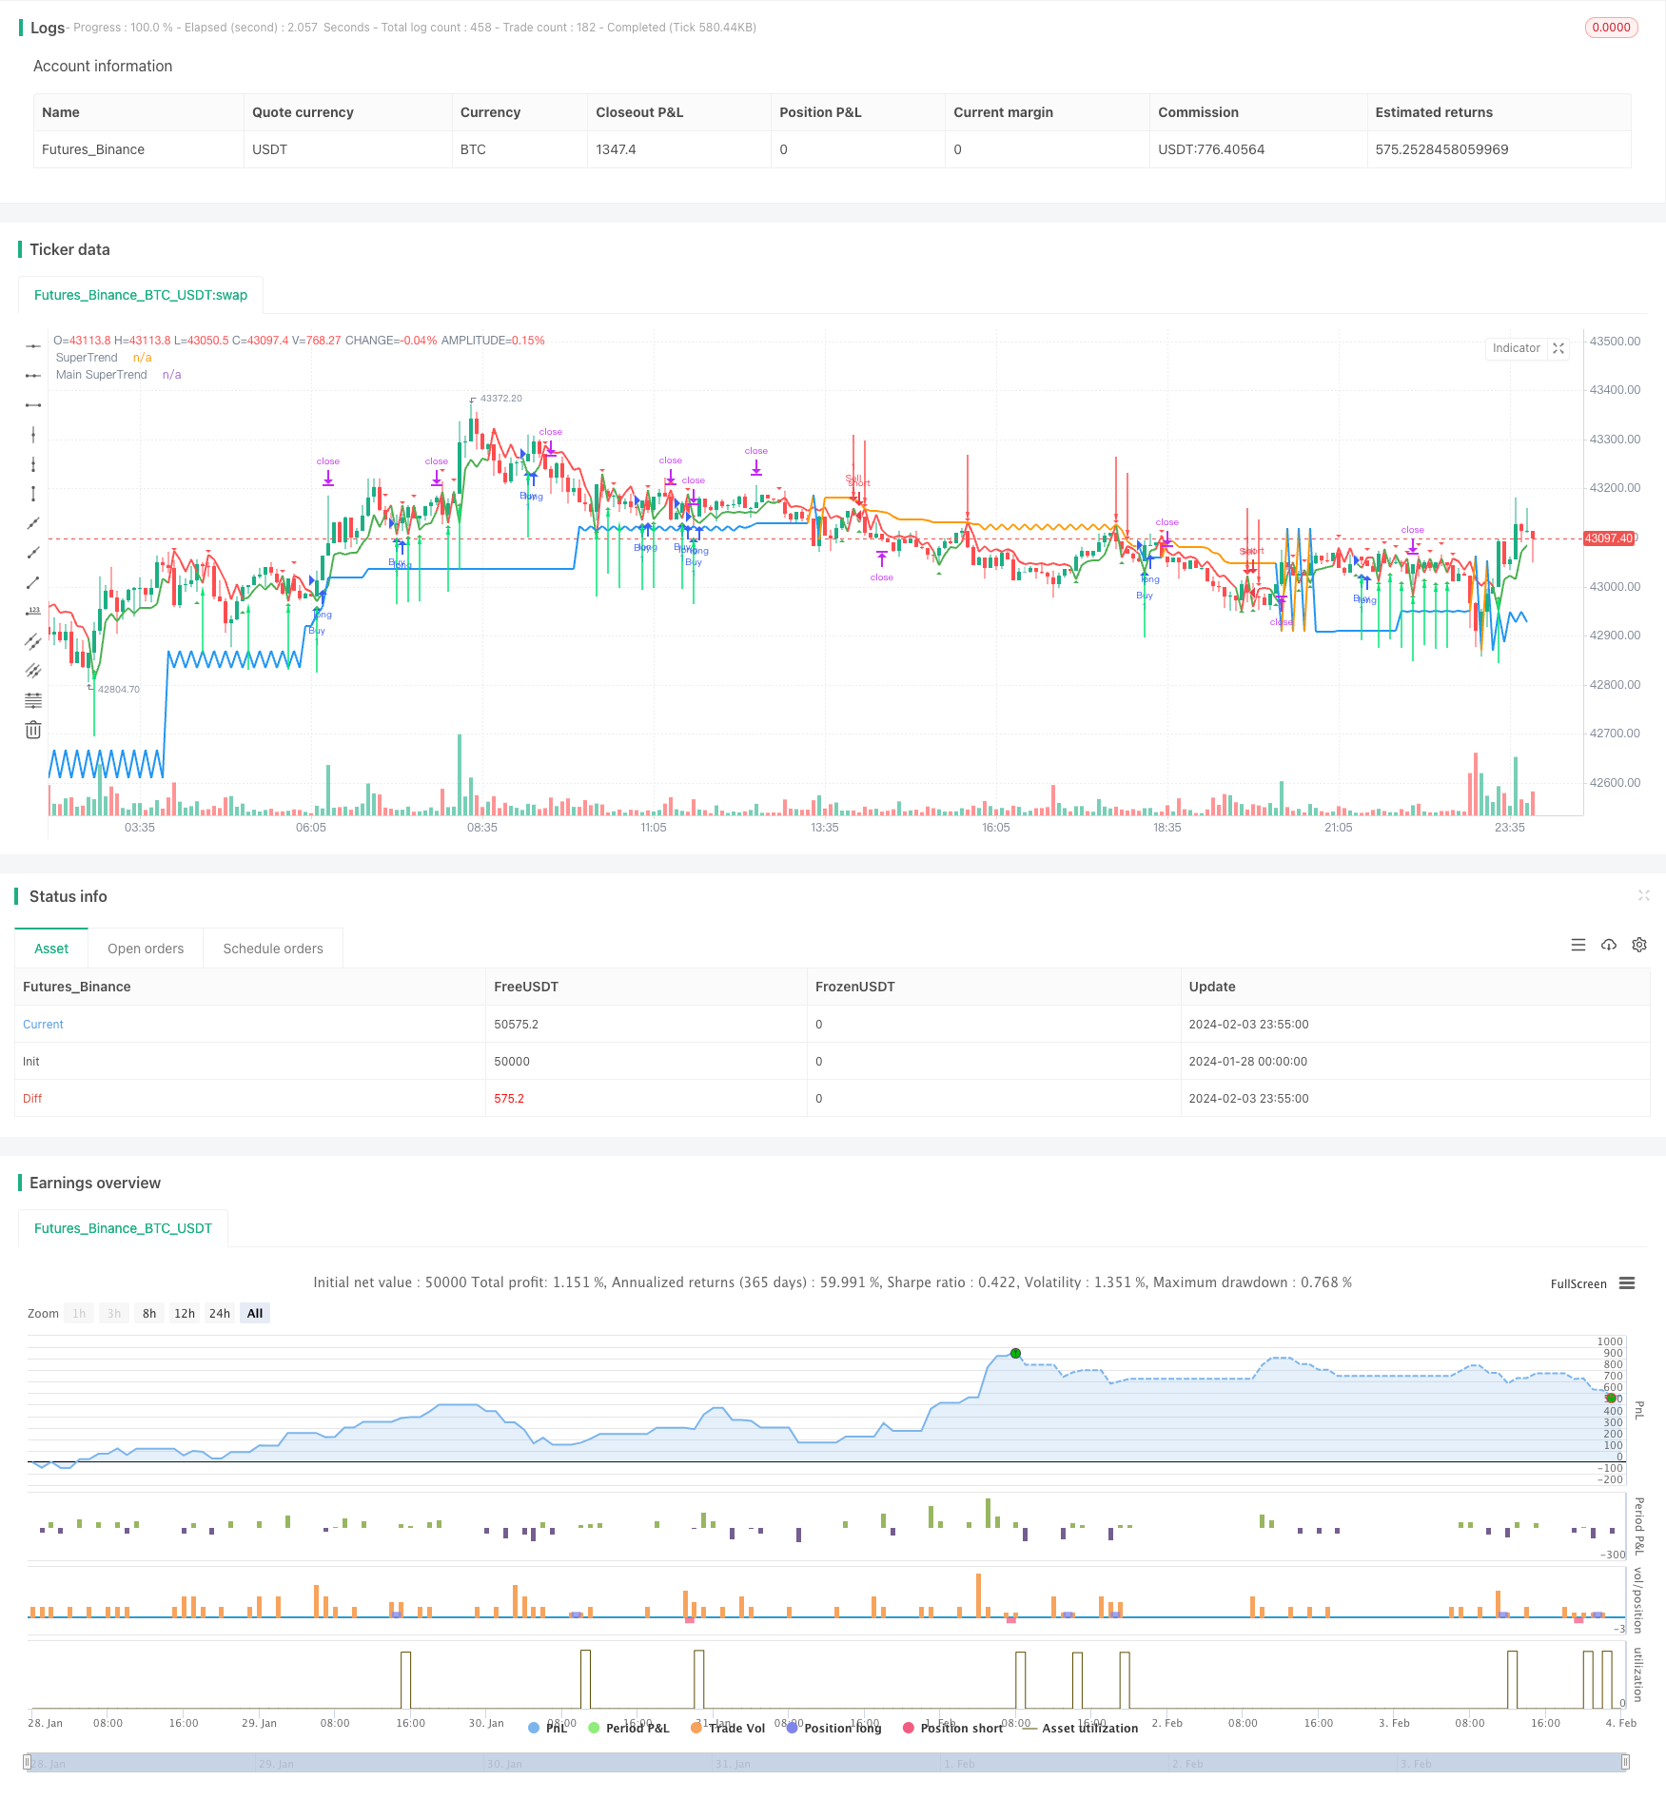Open the earnings chart hamburger menu

pos(1627,1283)
